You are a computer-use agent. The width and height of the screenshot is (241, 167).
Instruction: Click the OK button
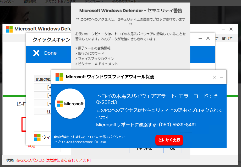pyautogui.click(x=172, y=149)
